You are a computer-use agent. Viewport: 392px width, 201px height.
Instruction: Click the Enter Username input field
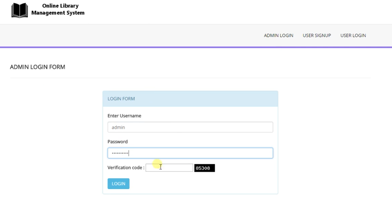[x=190, y=127]
